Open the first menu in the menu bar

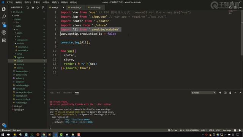pos(10,2)
